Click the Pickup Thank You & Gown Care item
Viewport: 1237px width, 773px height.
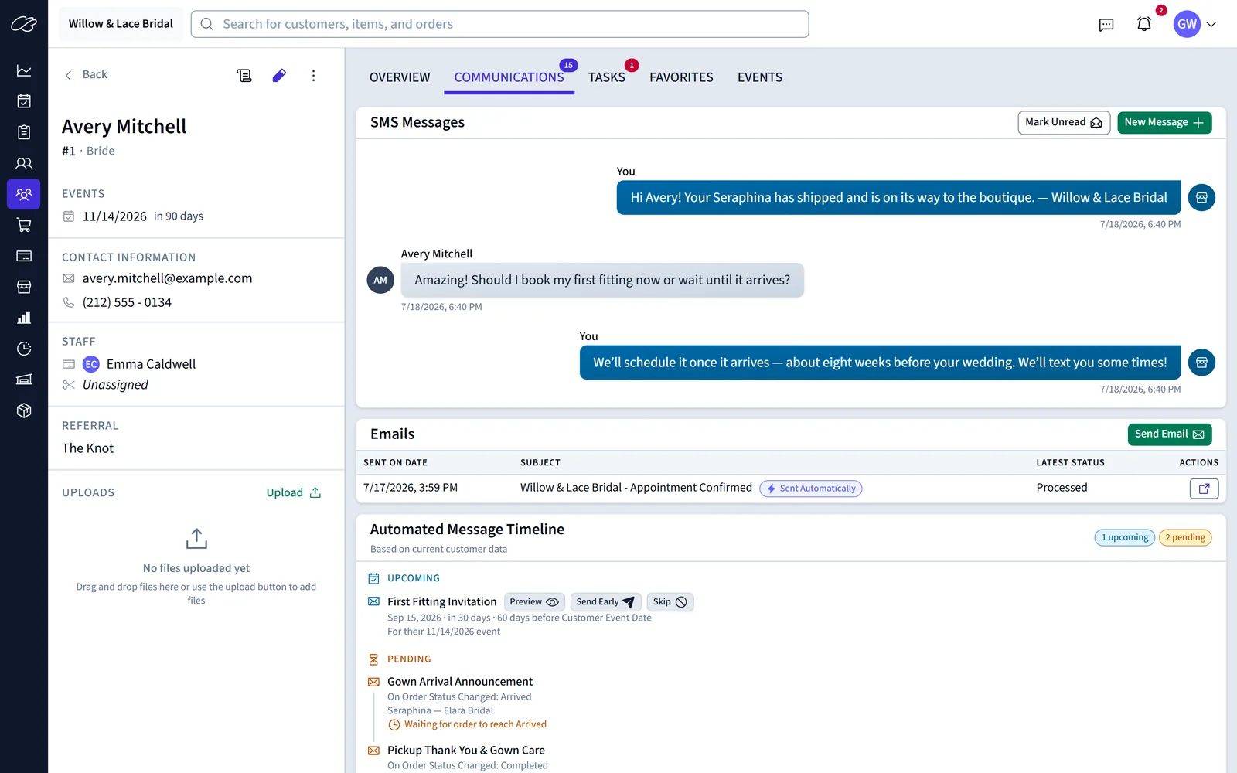coord(466,751)
